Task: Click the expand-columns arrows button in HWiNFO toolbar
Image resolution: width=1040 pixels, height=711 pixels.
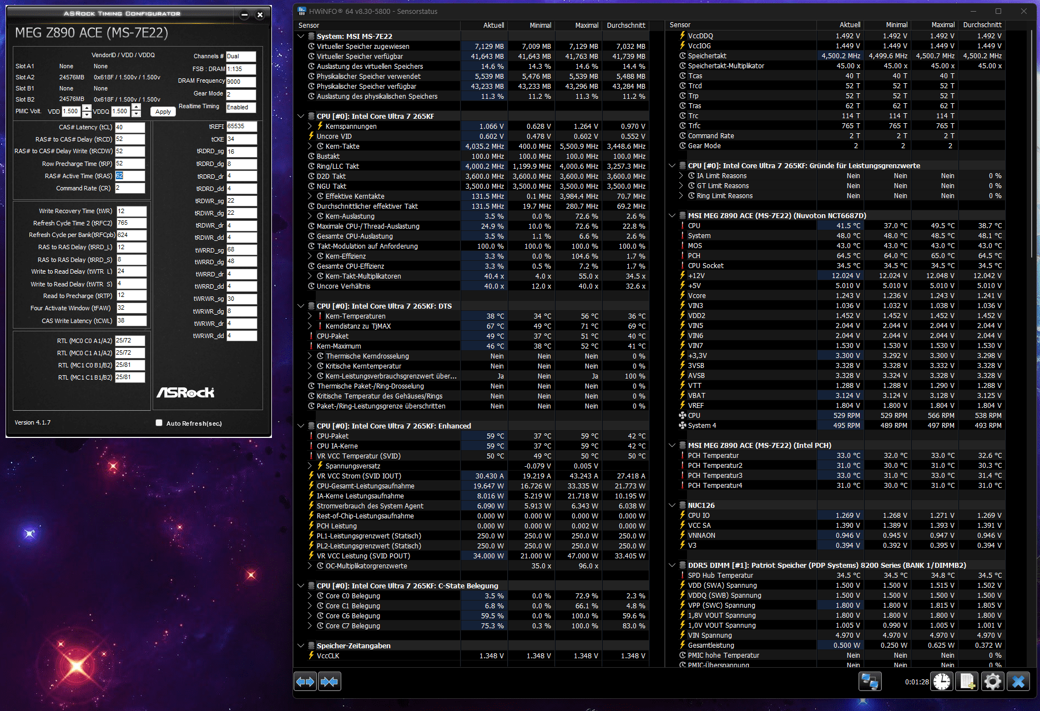Action: (x=305, y=681)
